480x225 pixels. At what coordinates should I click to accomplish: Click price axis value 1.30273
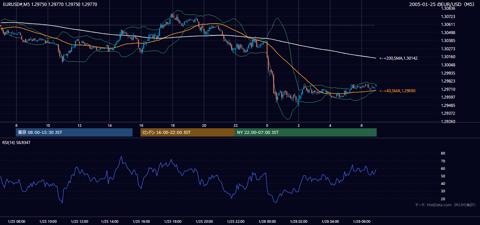pos(448,49)
